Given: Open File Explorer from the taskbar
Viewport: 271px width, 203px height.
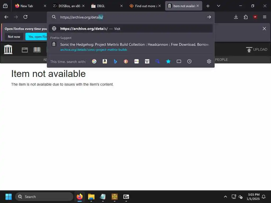Looking at the screenshot, I should click(x=91, y=197).
